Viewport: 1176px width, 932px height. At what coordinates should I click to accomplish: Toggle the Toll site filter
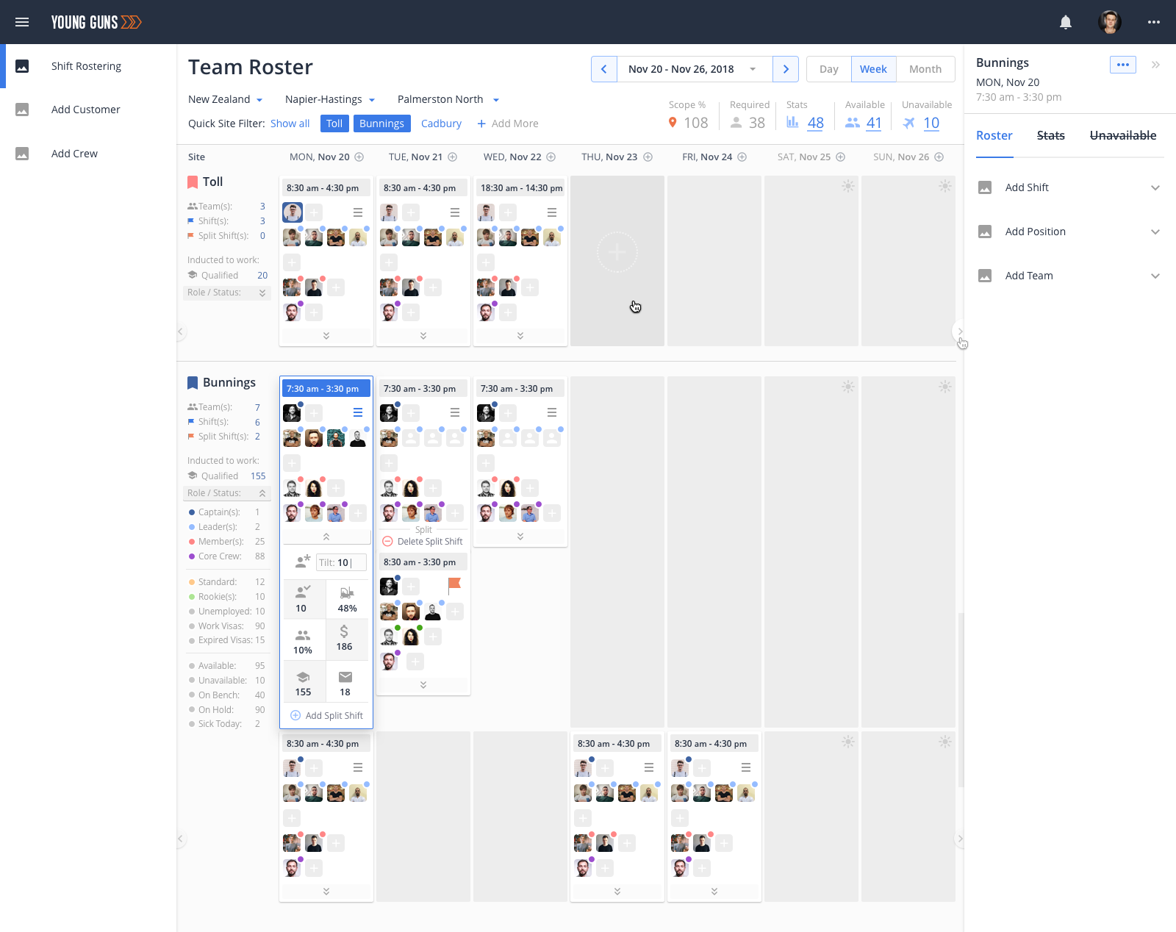click(x=334, y=123)
